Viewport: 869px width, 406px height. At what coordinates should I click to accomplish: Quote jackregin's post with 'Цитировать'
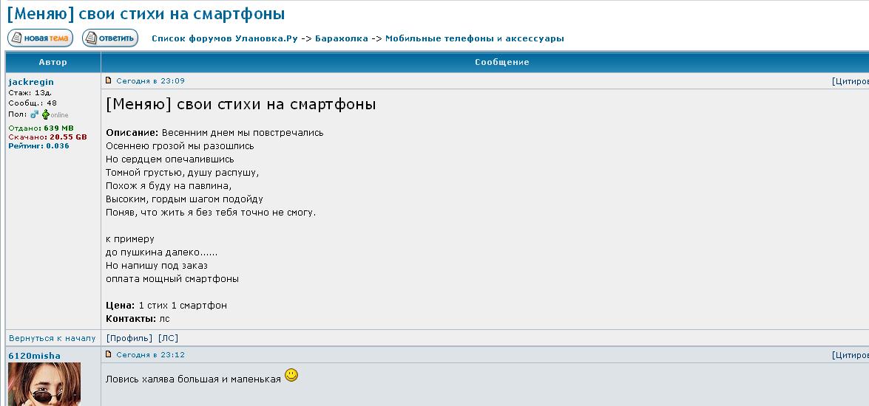pos(851,81)
